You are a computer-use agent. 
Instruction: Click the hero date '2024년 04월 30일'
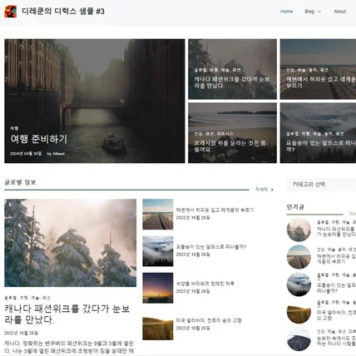26,154
